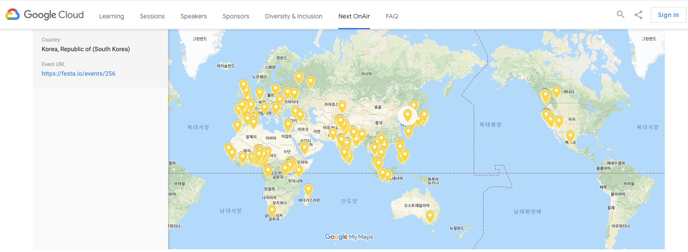Screen dimensions: 688x252
Task: Click the Country label in sidebar
Action: tap(51, 40)
